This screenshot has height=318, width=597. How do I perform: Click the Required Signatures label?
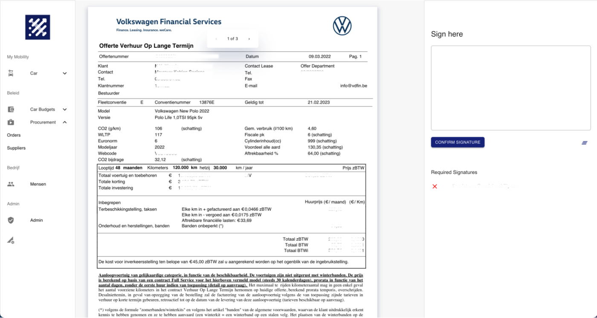(x=454, y=172)
